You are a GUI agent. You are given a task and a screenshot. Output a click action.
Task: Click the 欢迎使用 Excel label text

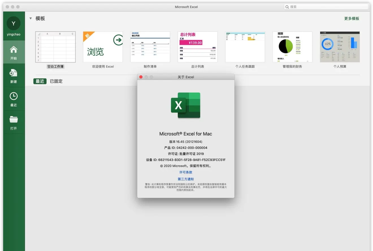[x=103, y=67]
